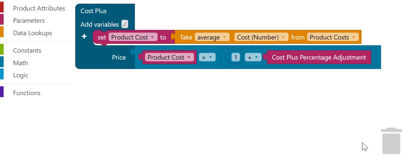Click the number 1 input field
Screen dimensions: 411x163
236,57
